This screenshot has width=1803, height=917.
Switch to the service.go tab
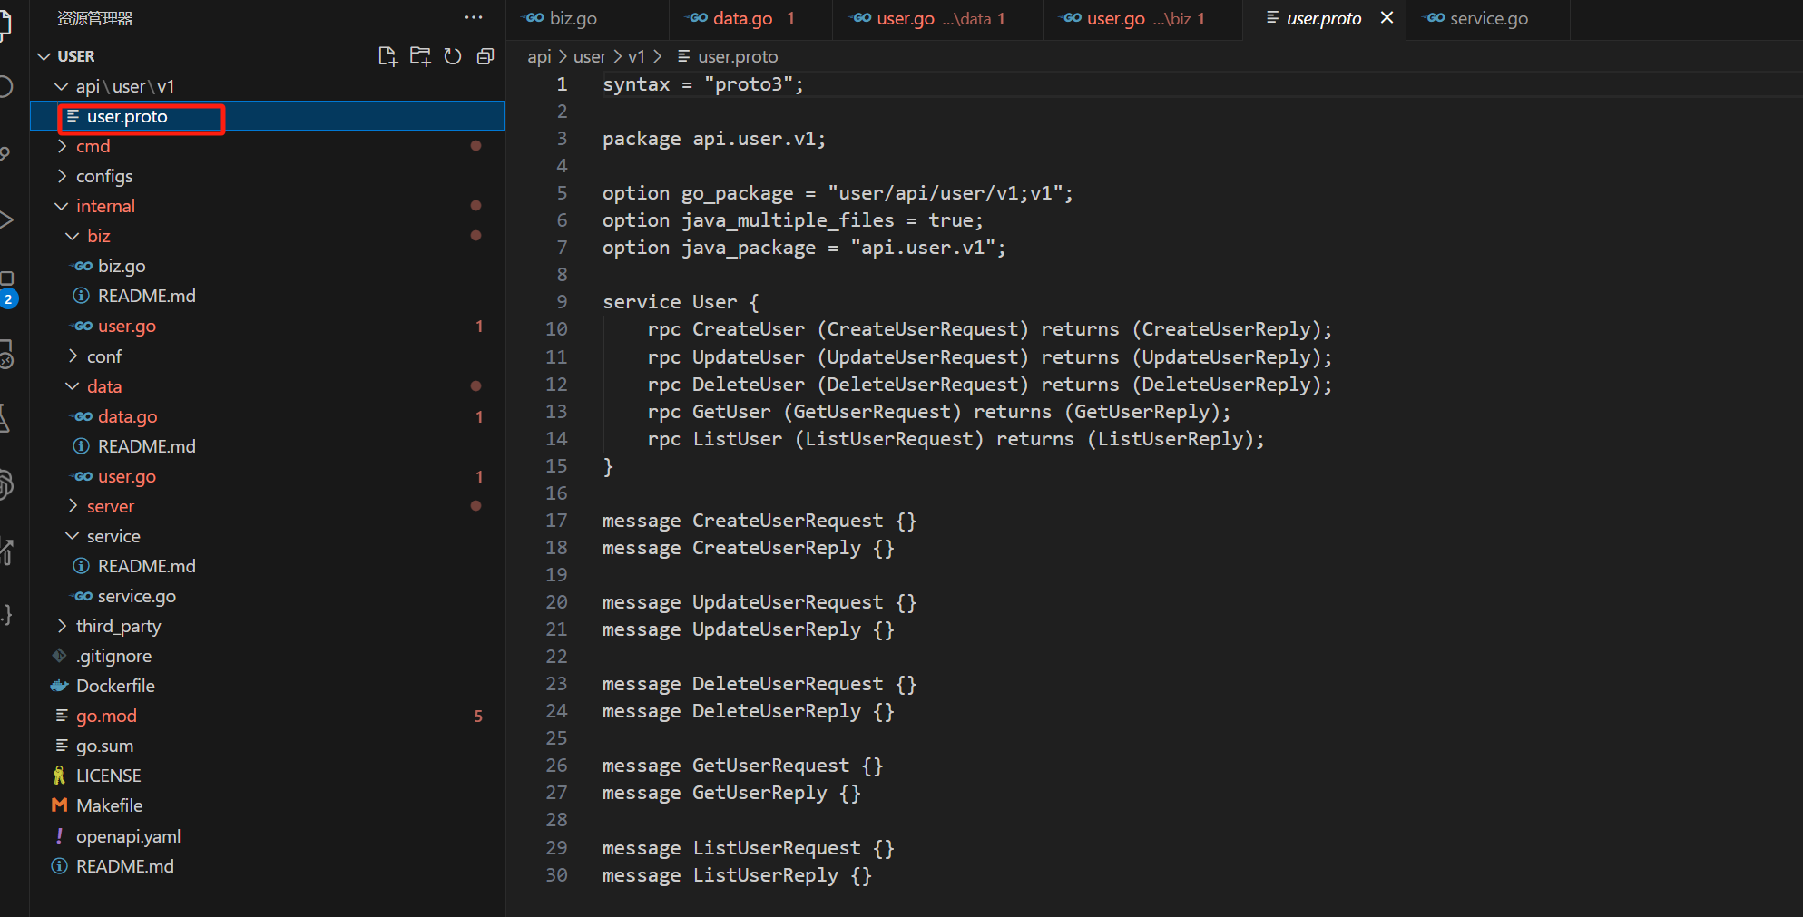[1488, 18]
